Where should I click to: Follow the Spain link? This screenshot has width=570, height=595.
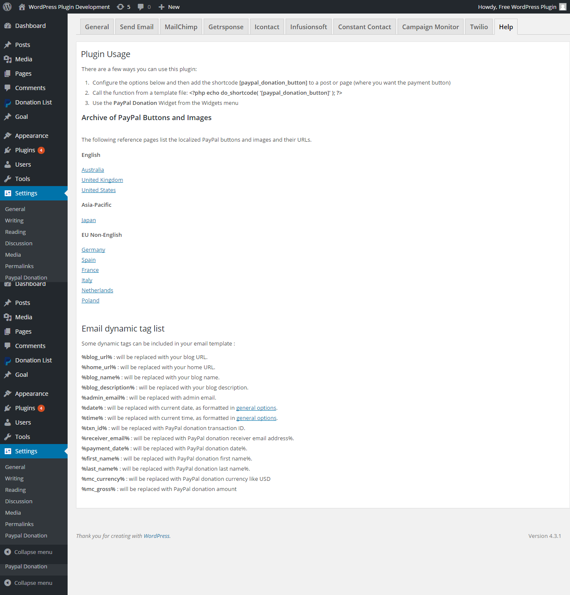[89, 260]
